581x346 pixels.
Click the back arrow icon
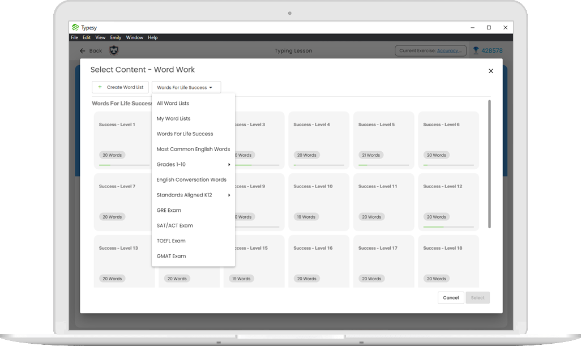(x=82, y=51)
